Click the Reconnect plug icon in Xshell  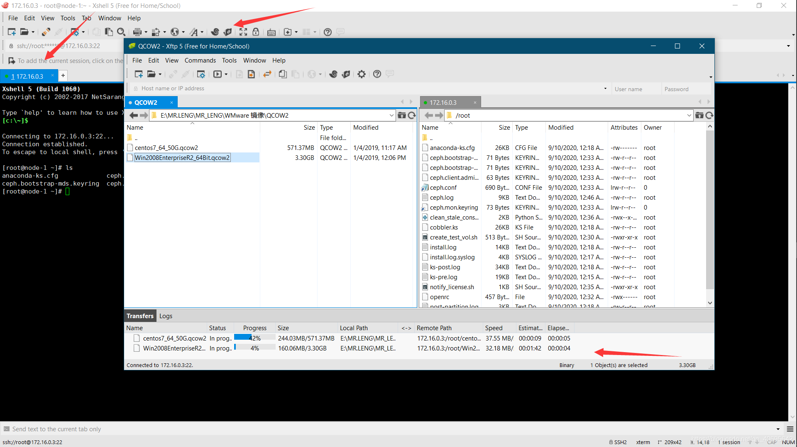46,32
